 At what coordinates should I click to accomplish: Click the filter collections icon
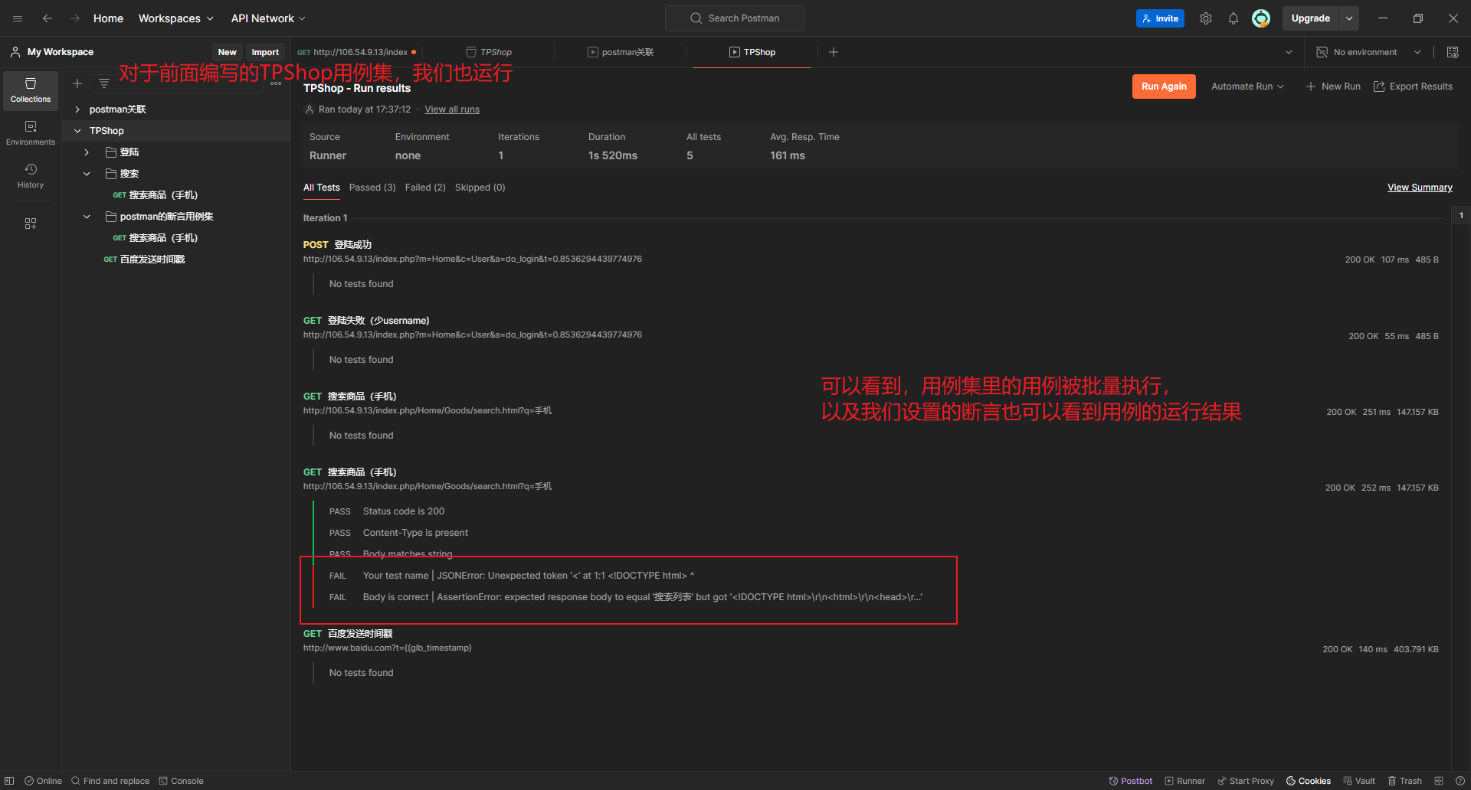click(104, 83)
